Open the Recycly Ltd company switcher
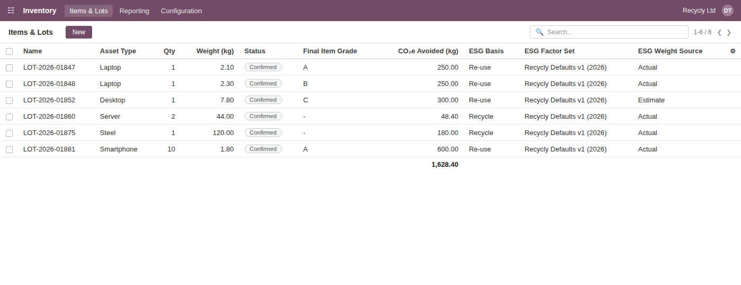The height and width of the screenshot is (285, 741). click(x=699, y=11)
